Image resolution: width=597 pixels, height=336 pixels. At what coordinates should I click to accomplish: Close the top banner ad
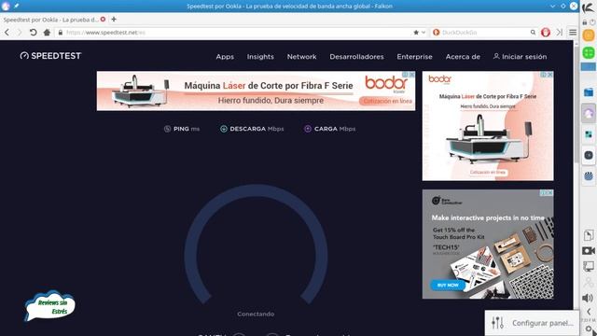click(411, 75)
